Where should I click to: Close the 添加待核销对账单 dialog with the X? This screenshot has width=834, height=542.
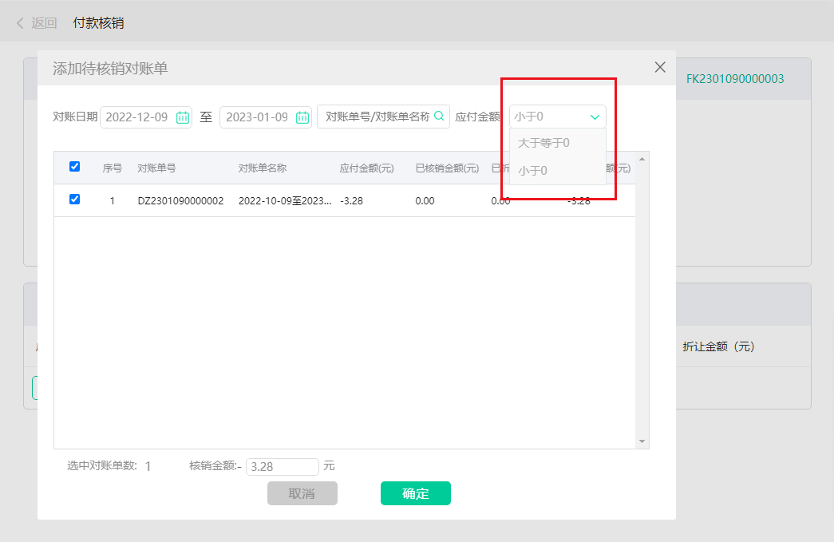point(659,67)
